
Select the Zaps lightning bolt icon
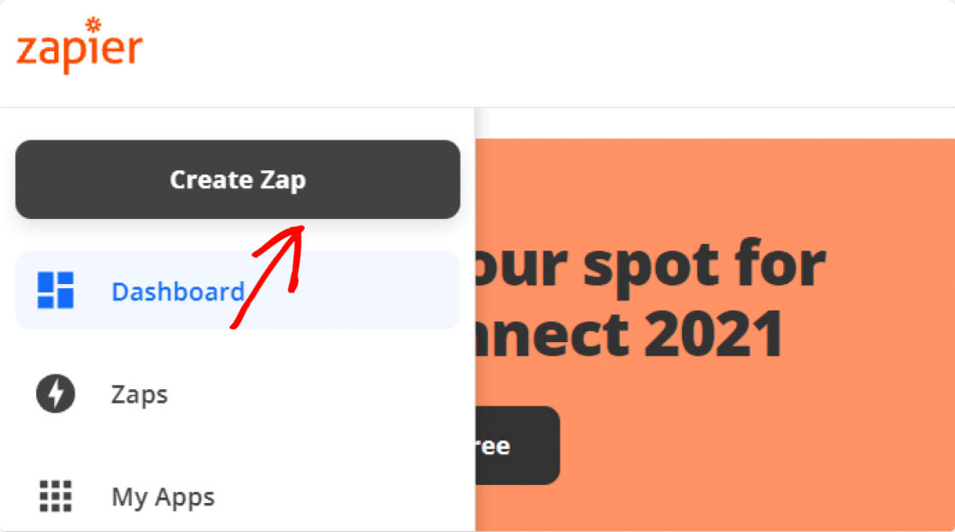point(56,393)
